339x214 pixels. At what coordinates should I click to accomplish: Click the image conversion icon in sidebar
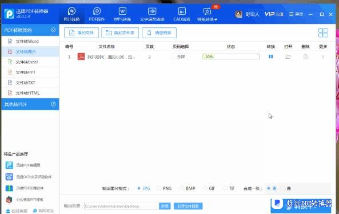click(x=10, y=51)
